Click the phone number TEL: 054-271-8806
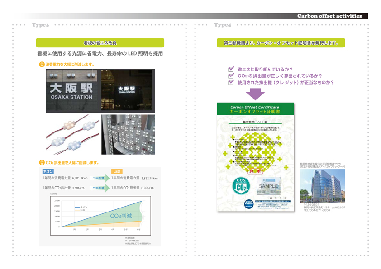 coord(317,210)
